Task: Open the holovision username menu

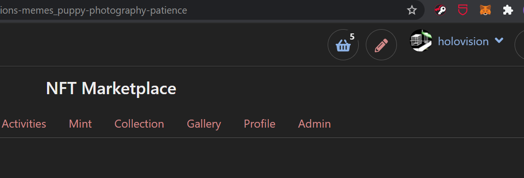Action: tap(463, 41)
